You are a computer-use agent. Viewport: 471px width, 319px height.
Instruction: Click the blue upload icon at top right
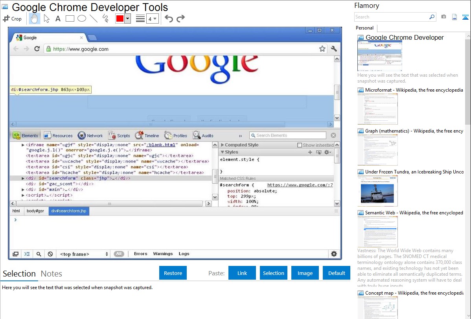(x=465, y=17)
